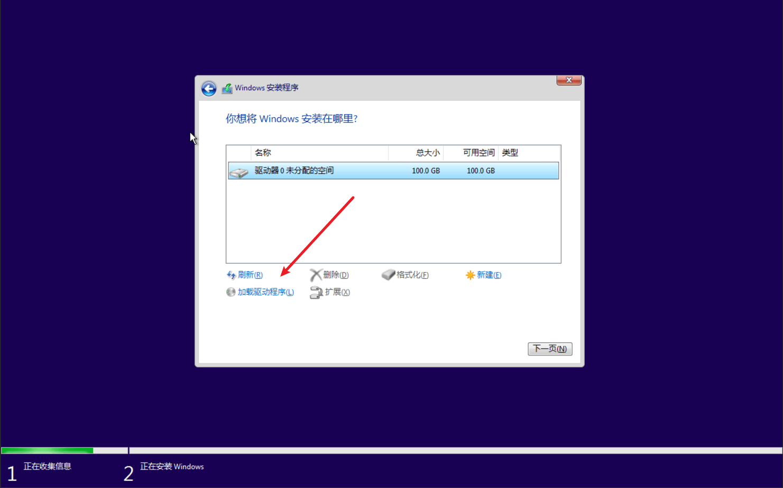Viewport: 783px width, 488px height.
Task: Click the Load driver (加载驱动程序) globe icon
Action: click(x=230, y=292)
